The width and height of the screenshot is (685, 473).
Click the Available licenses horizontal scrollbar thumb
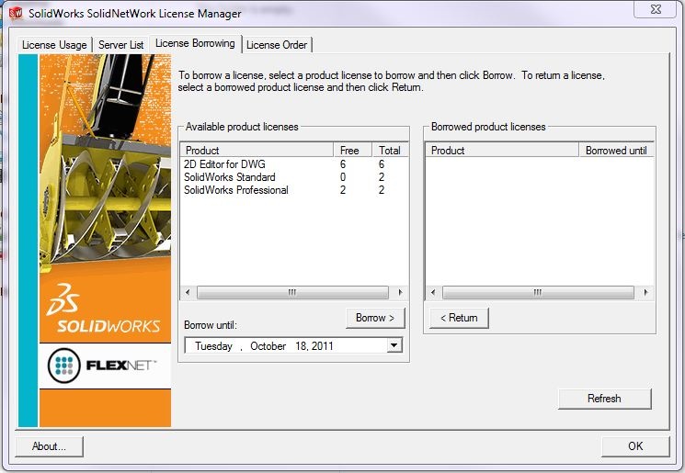[x=292, y=292]
